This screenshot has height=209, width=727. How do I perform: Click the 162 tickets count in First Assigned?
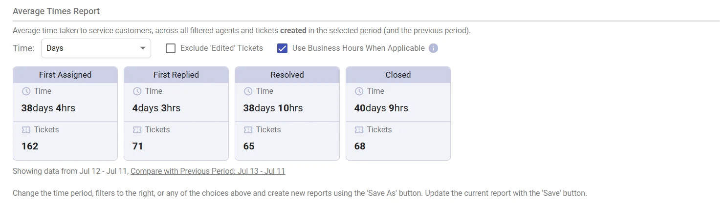30,146
